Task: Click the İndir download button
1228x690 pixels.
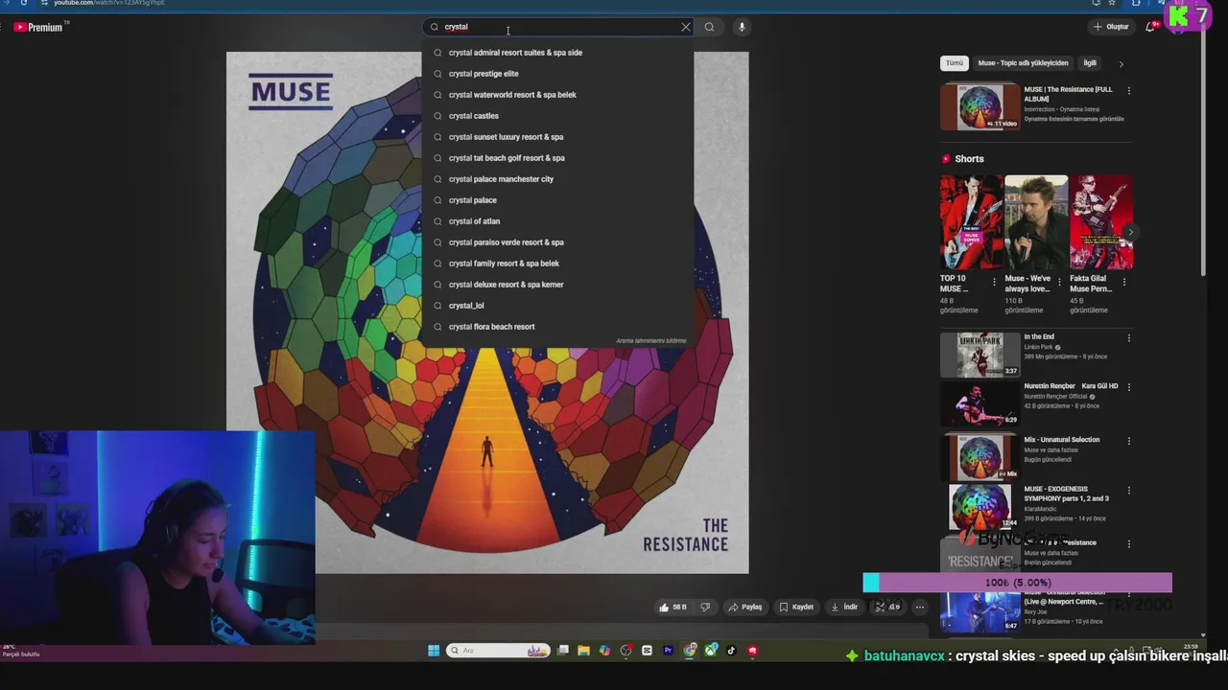Action: point(844,607)
